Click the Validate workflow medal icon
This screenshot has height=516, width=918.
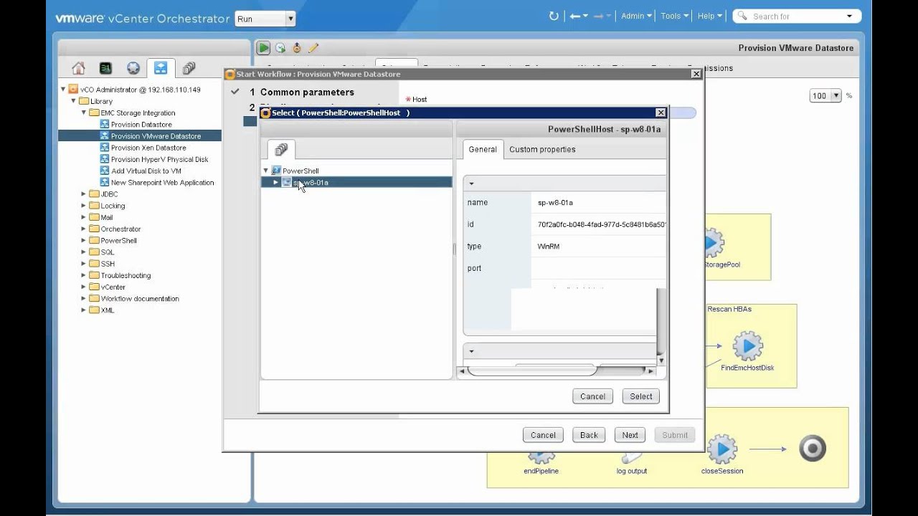click(297, 48)
